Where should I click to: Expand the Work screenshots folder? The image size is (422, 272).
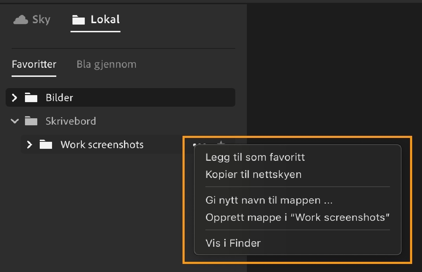[x=30, y=144]
